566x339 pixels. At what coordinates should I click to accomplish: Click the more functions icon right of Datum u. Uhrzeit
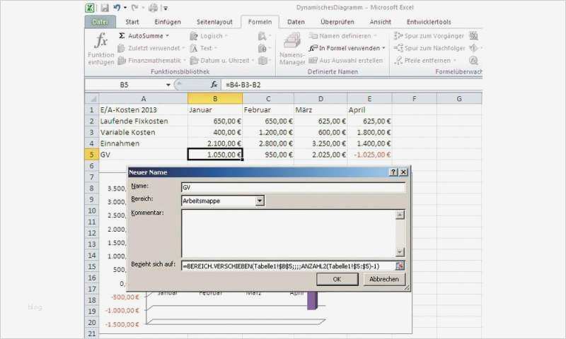[263, 61]
